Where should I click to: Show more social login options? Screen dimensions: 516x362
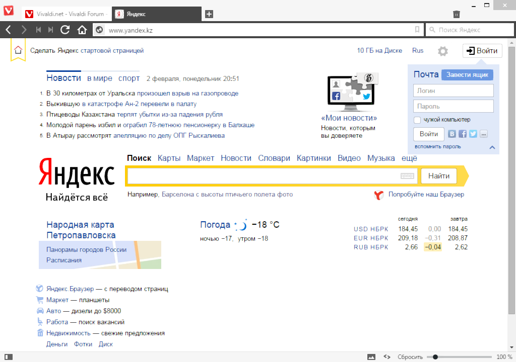tap(483, 134)
